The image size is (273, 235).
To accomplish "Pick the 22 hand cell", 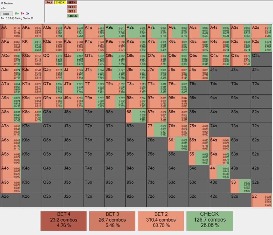I will tap(262, 200).
